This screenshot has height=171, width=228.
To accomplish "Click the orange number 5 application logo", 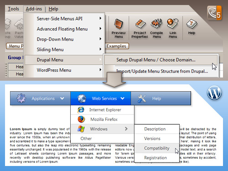I will point(214,13).
